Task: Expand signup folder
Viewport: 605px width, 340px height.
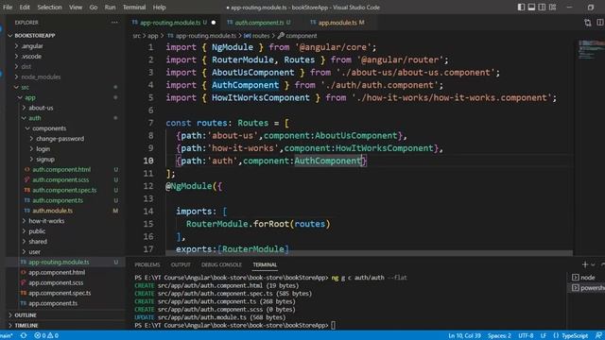Action: [x=45, y=160]
